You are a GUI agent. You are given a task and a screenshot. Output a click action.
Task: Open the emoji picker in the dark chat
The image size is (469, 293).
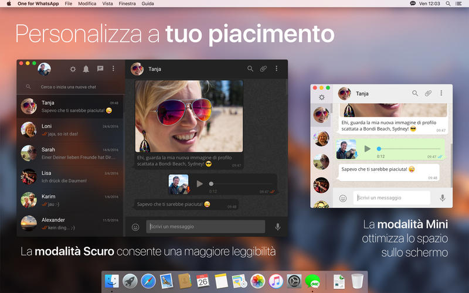click(x=135, y=227)
